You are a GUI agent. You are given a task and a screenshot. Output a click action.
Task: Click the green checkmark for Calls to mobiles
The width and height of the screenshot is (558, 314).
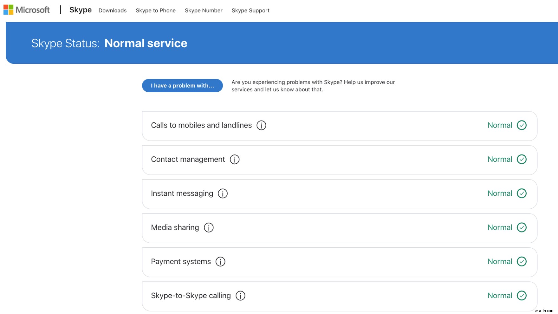[x=522, y=125]
